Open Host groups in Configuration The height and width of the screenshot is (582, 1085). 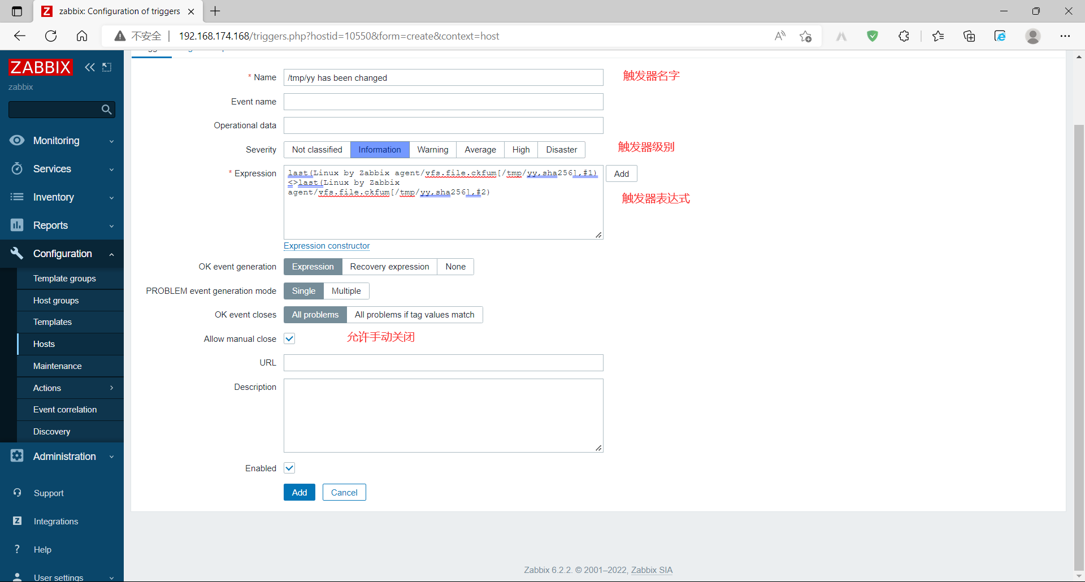56,301
